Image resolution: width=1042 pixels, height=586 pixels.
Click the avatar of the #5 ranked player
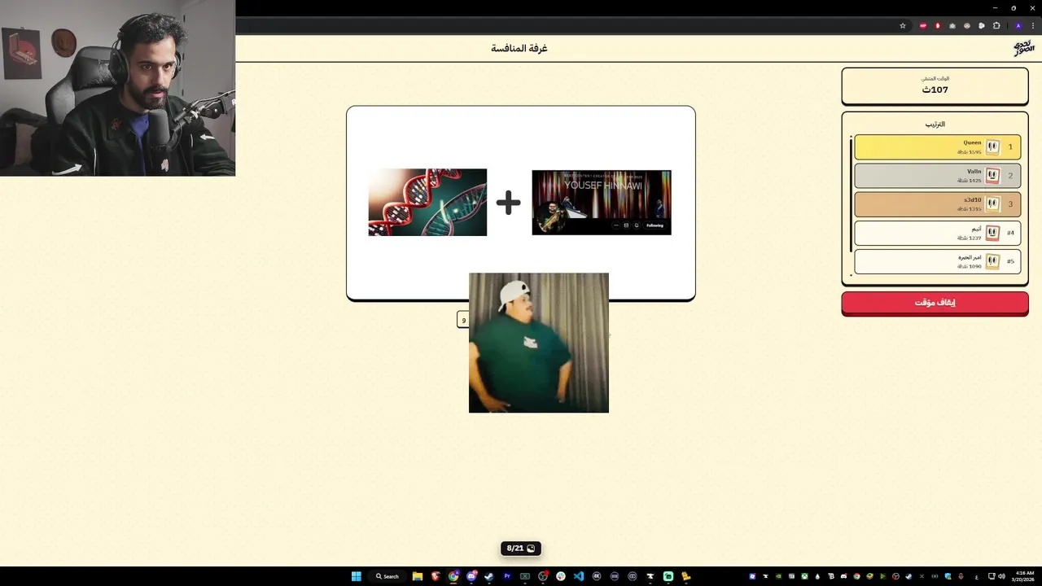point(992,261)
